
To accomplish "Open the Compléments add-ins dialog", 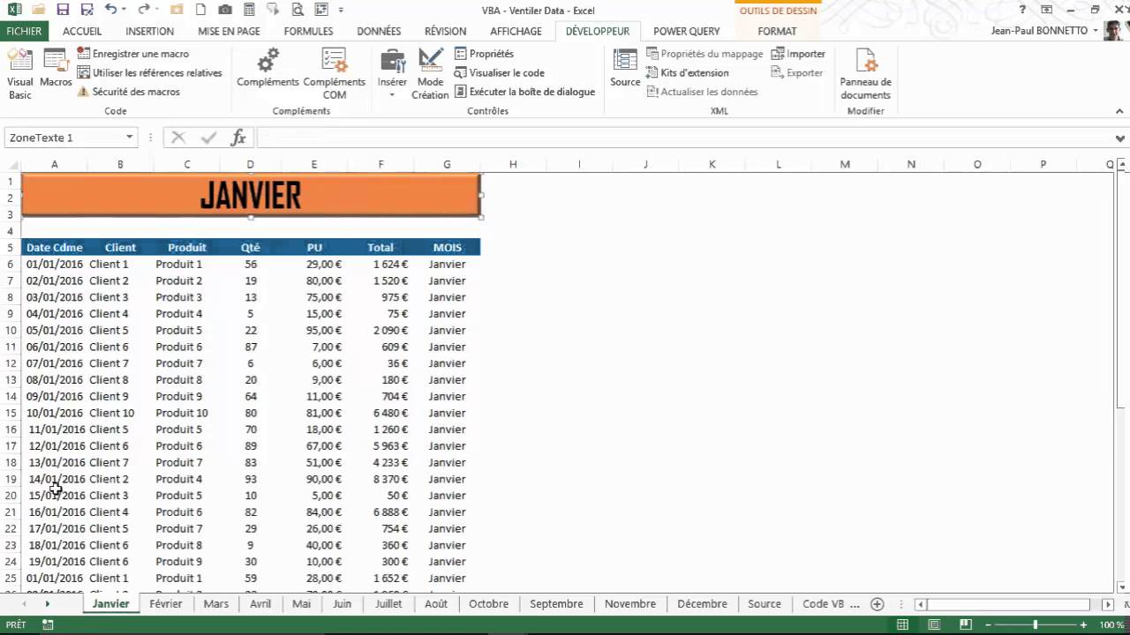I will click(x=267, y=69).
